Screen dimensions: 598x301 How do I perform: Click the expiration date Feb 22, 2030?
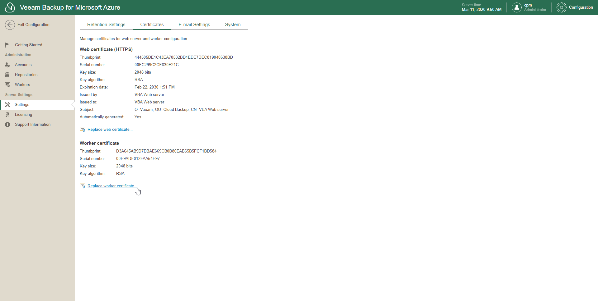[x=154, y=87]
